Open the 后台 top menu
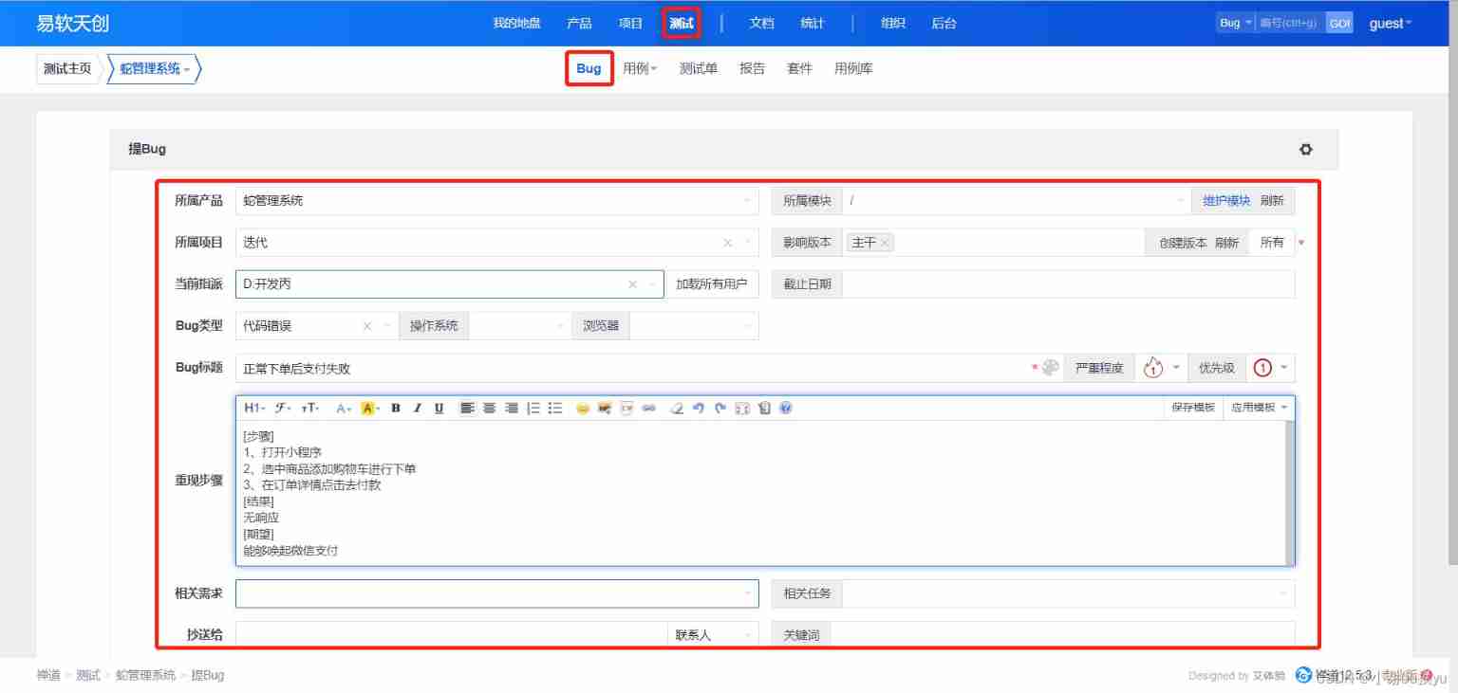The height and width of the screenshot is (693, 1458). coord(944,24)
